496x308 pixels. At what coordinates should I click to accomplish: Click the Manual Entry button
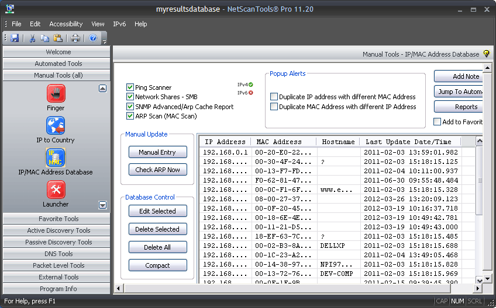(157, 152)
